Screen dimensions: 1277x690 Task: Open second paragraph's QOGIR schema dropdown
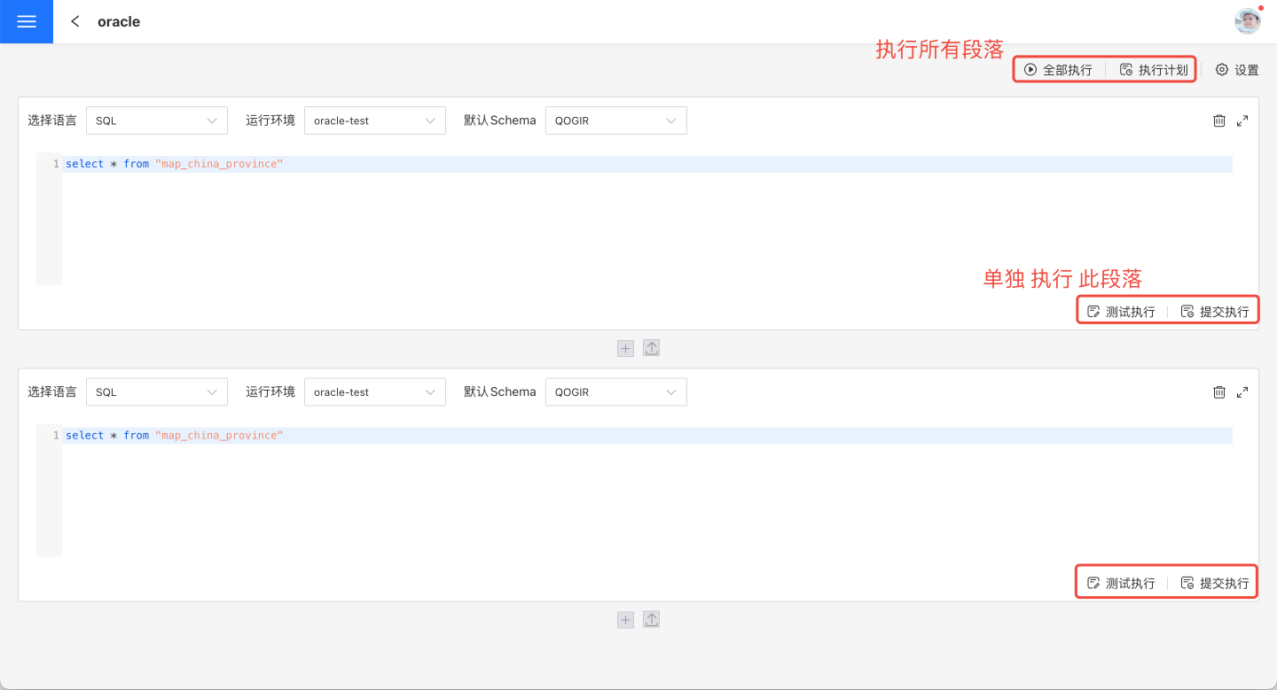coord(615,392)
